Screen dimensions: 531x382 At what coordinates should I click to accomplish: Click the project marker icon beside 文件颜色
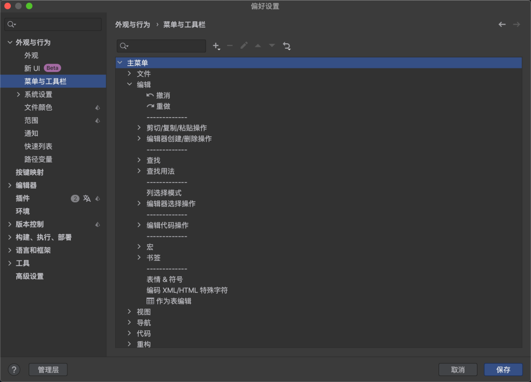[97, 107]
